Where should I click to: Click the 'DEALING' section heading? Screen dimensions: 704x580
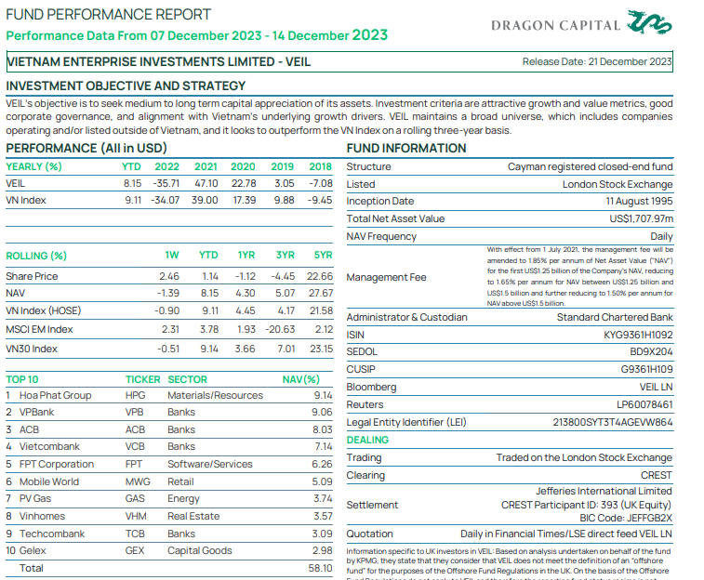click(367, 440)
